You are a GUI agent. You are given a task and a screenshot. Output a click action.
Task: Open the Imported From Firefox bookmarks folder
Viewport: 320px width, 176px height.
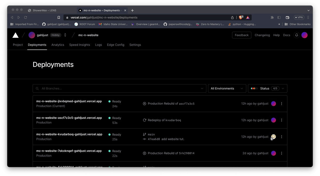pyautogui.click(x=25, y=24)
